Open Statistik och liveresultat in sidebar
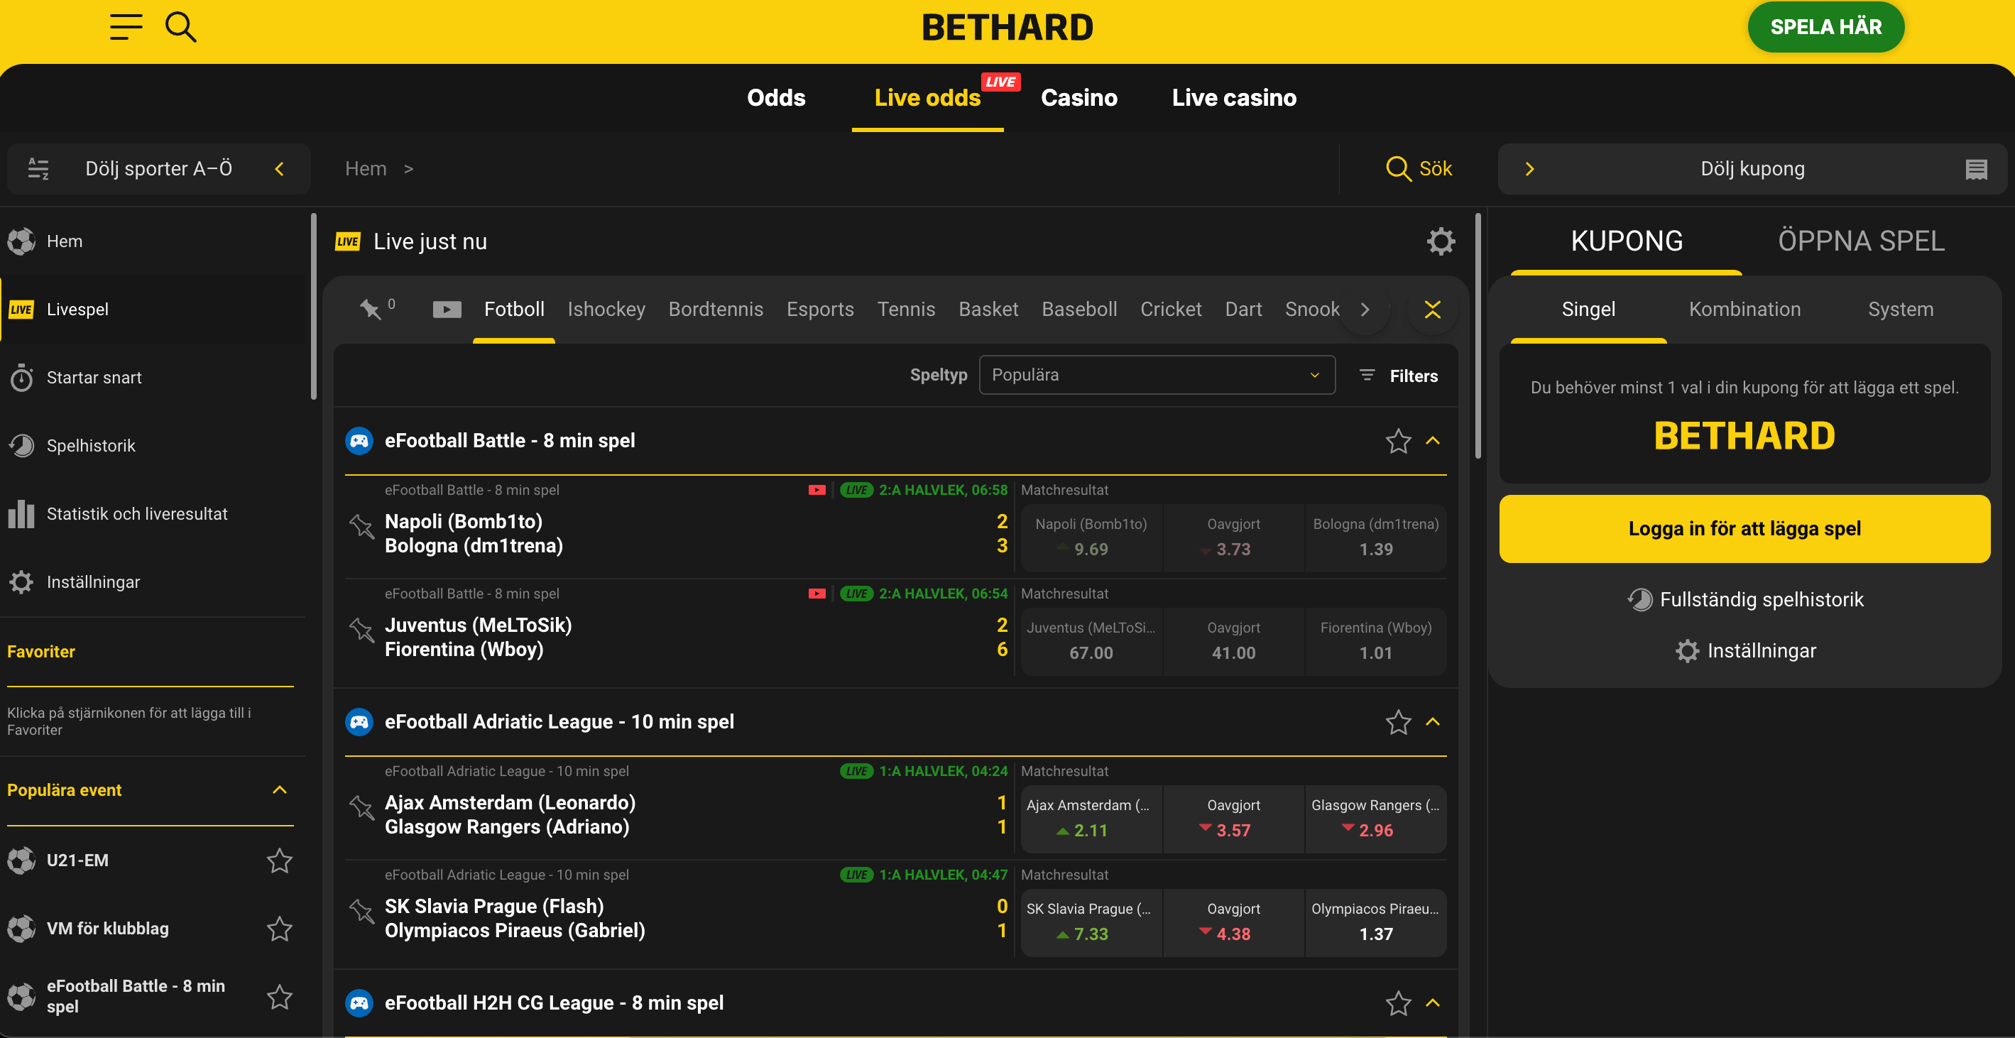The width and height of the screenshot is (2015, 1038). coord(153,513)
